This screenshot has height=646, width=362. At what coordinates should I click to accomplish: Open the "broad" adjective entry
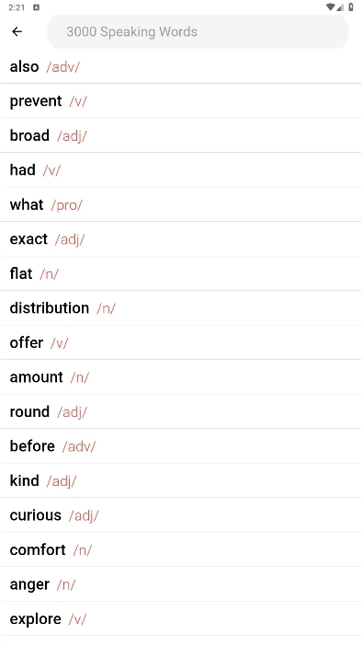pyautogui.click(x=181, y=135)
